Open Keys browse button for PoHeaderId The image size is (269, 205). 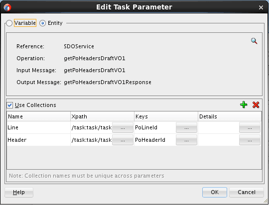click(186, 140)
